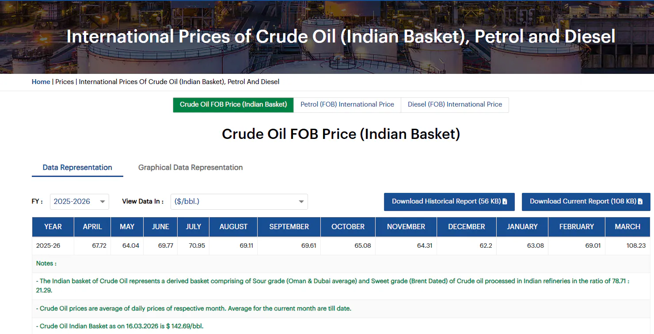This screenshot has height=334, width=654.
Task: Click Excel icon on Download Current Report
Action: pos(640,202)
